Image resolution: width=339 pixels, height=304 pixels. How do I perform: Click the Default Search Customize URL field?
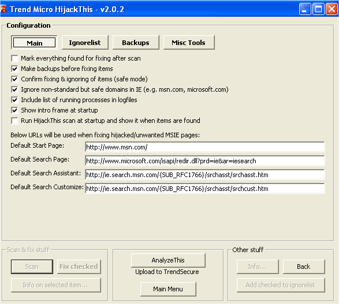205,189
